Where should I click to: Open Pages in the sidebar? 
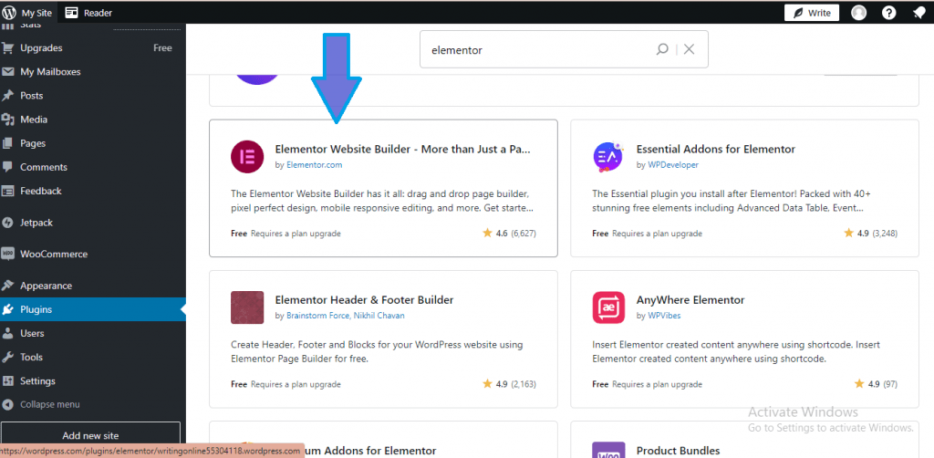[93, 143]
